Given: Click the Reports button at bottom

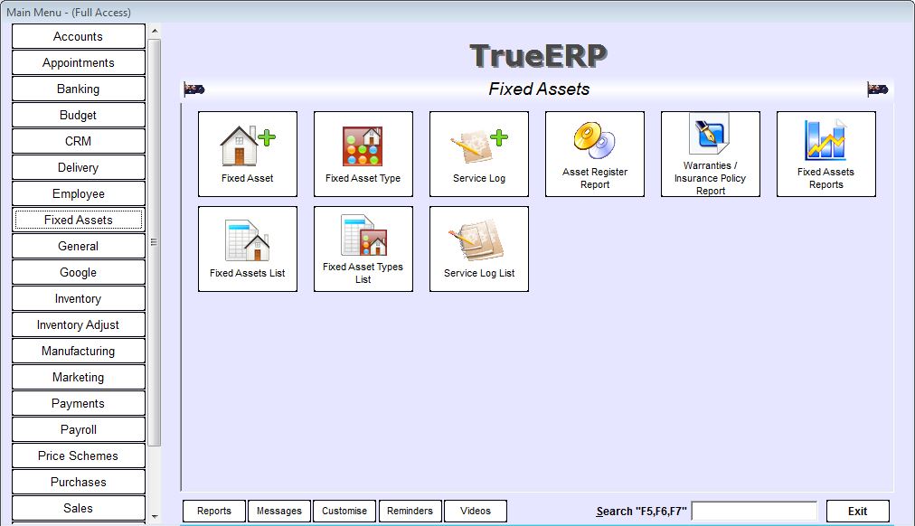Looking at the screenshot, I should 214,511.
